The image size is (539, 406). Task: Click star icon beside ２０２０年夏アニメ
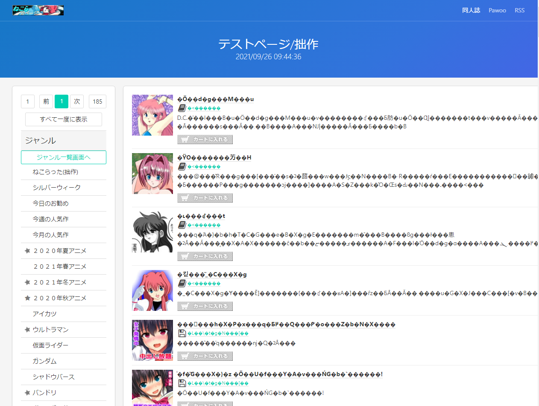click(x=28, y=251)
